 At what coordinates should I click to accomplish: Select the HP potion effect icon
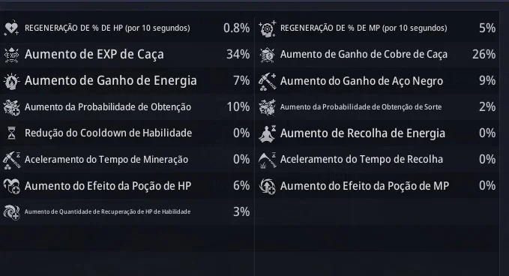coord(11,186)
